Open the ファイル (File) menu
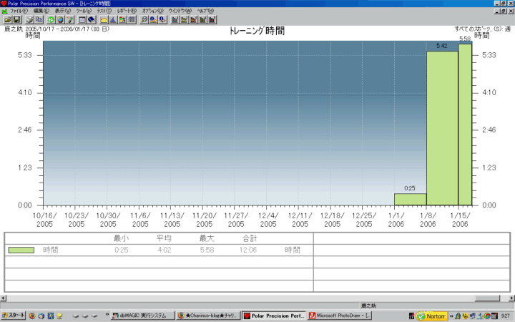The image size is (515, 322). point(19,11)
